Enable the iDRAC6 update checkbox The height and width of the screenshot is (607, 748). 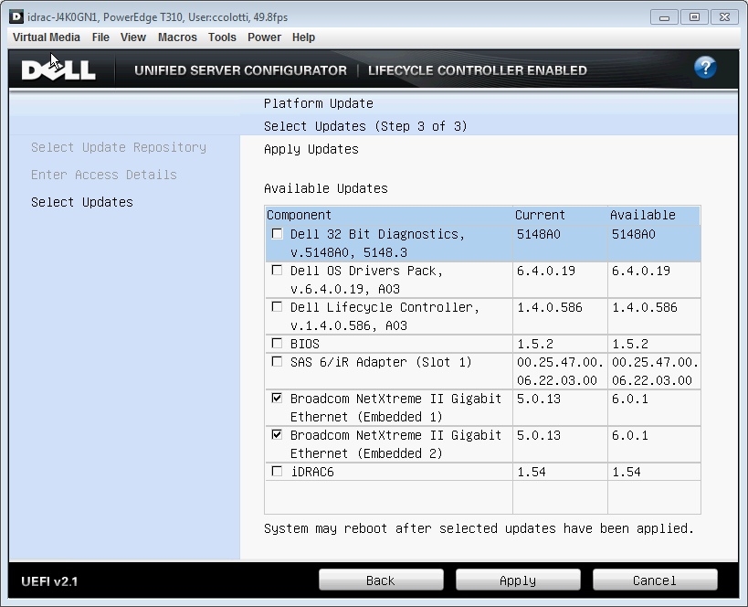coord(277,472)
